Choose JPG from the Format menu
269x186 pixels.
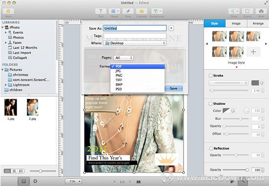[138, 71]
